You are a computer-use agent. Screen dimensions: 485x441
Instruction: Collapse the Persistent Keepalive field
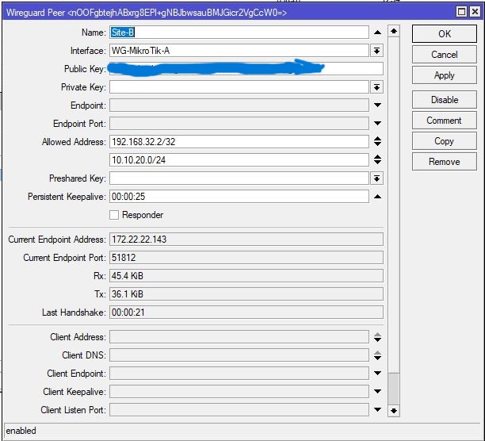click(x=377, y=197)
